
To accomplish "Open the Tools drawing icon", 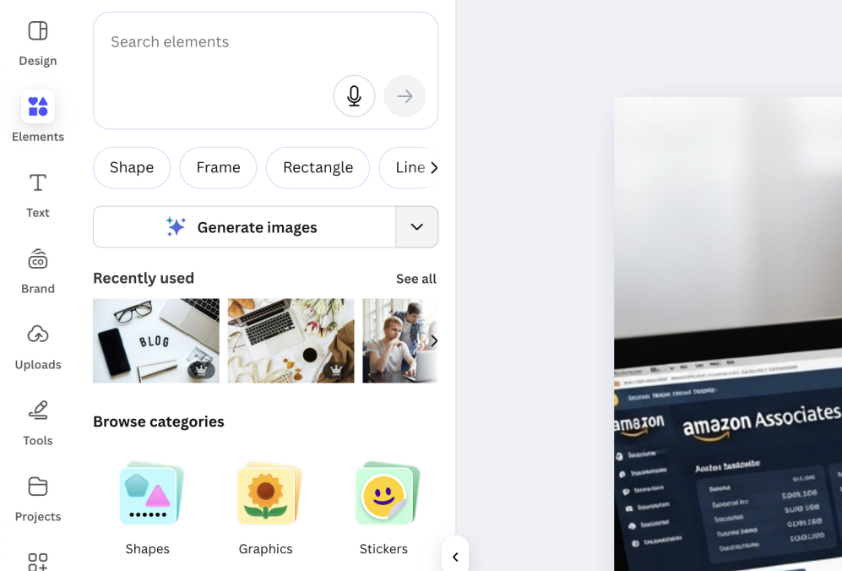I will click(x=38, y=411).
